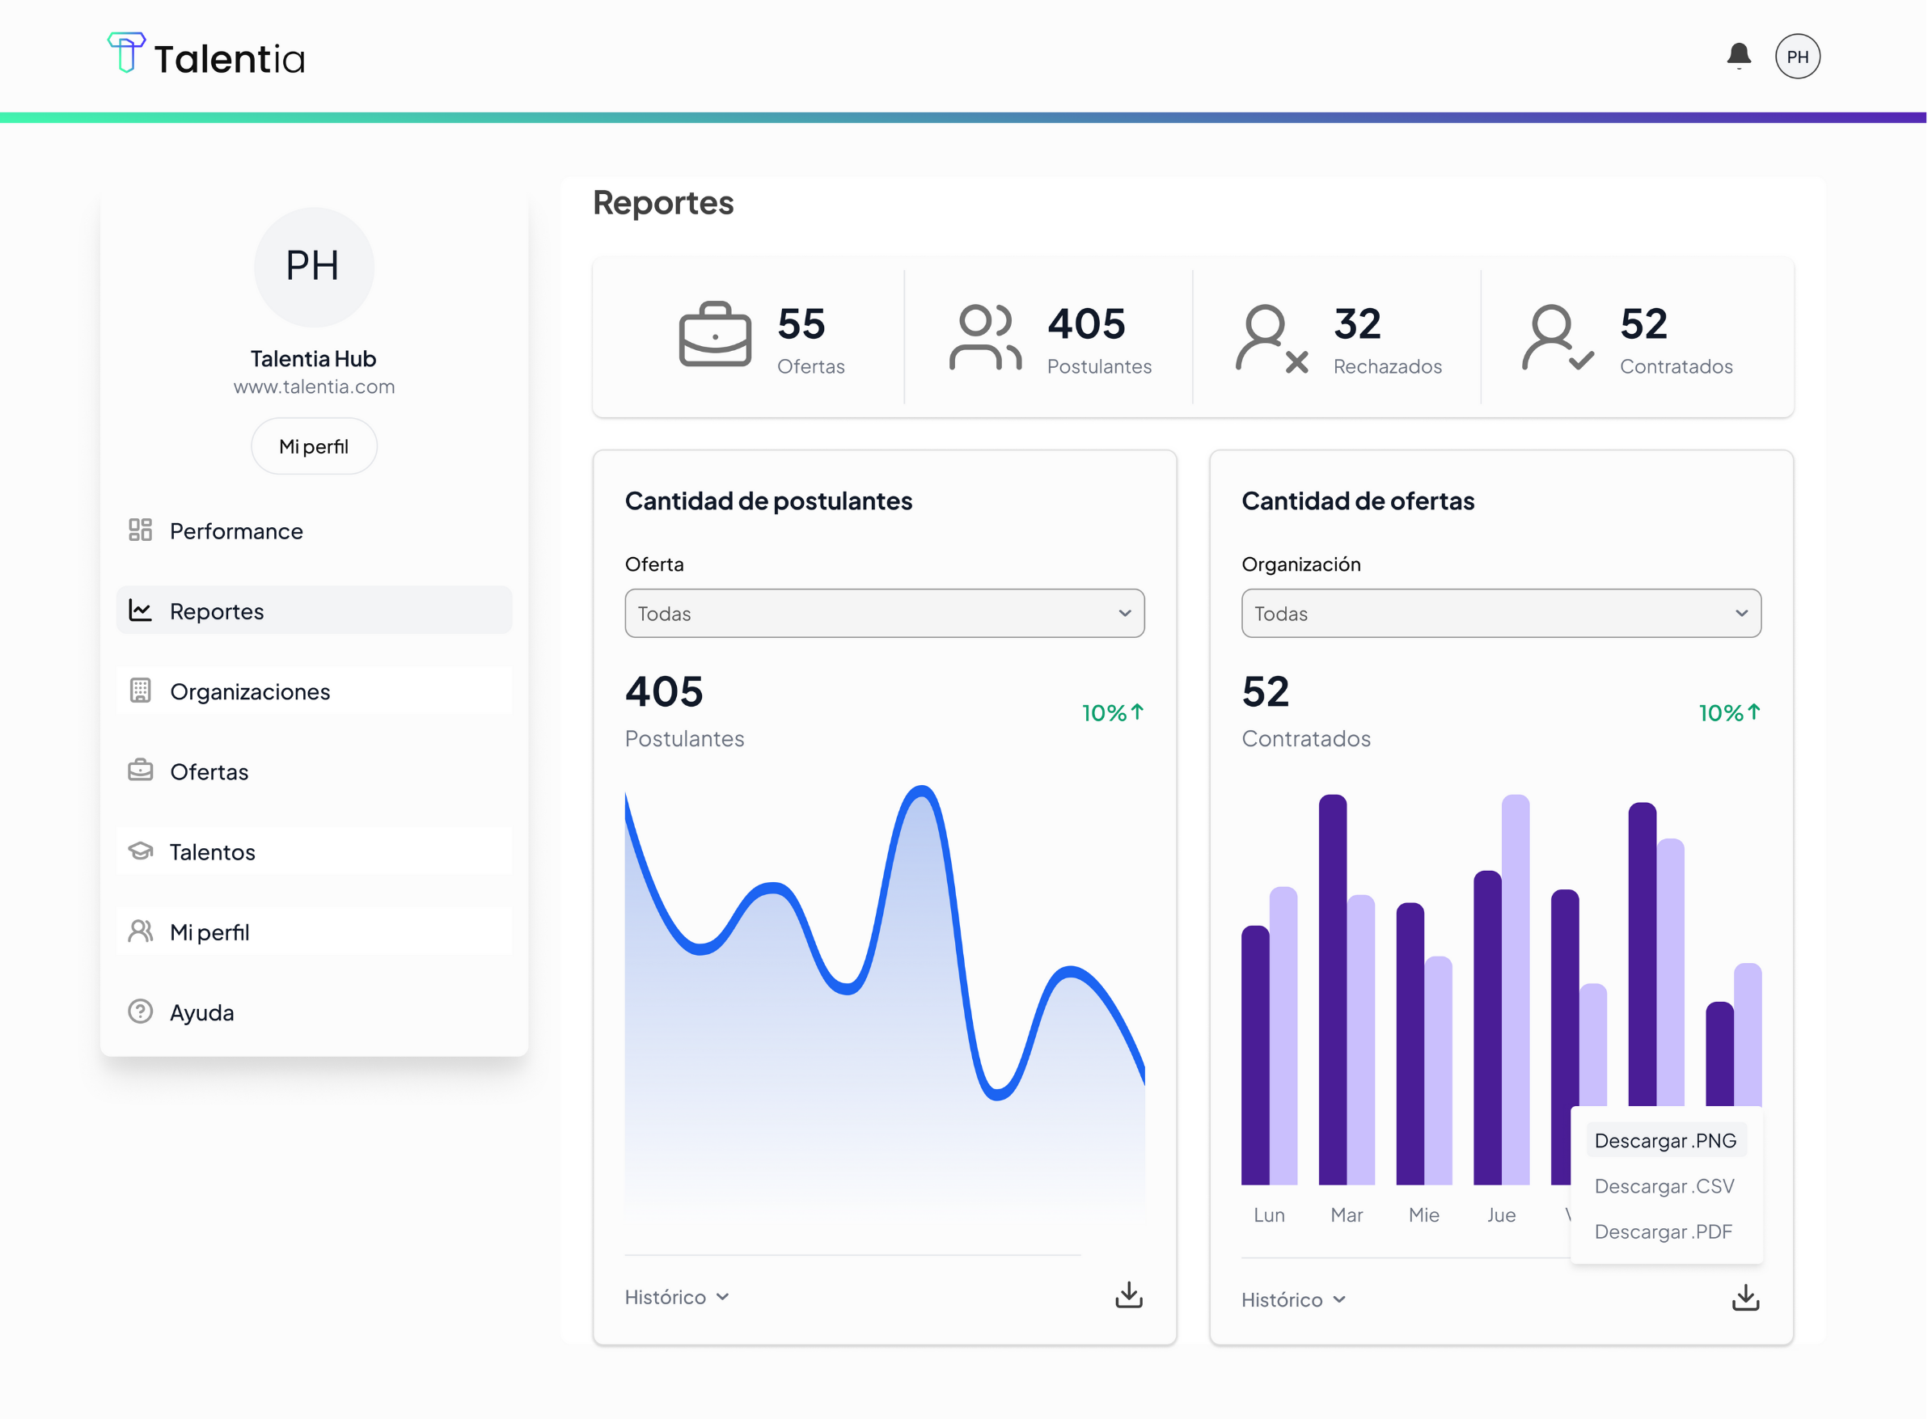The image size is (1928, 1419).
Task: Select the Talentos graduation cap icon
Action: coord(140,851)
